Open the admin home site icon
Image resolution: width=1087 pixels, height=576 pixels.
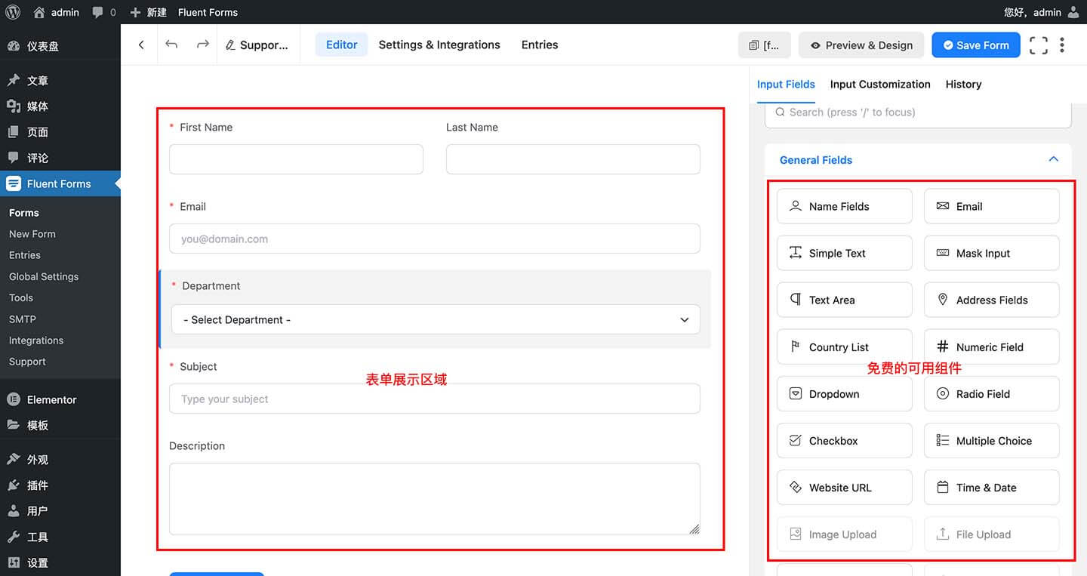pos(39,12)
